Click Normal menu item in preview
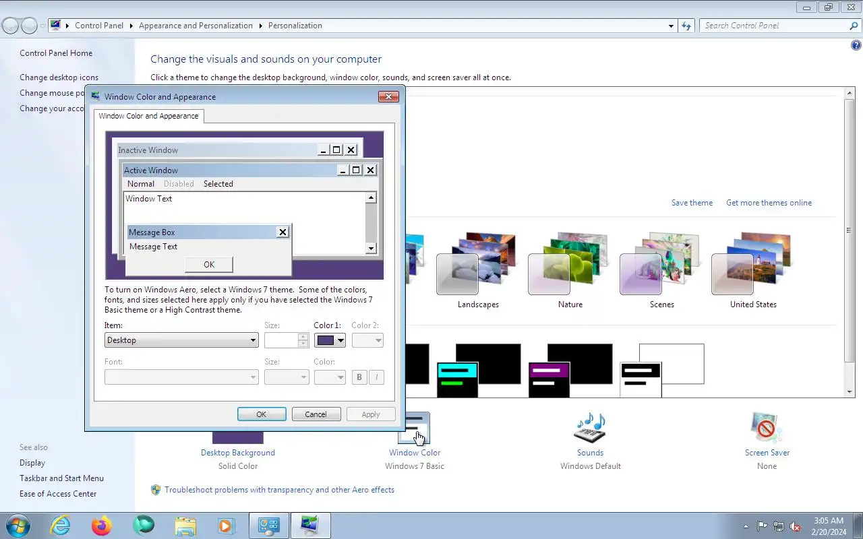This screenshot has width=863, height=539. pyautogui.click(x=141, y=183)
